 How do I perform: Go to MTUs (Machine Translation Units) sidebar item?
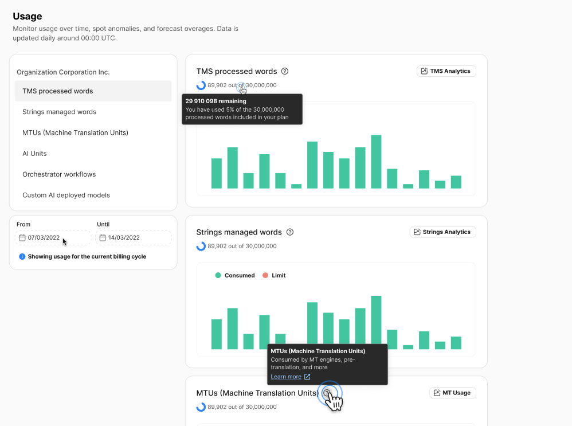pos(75,132)
